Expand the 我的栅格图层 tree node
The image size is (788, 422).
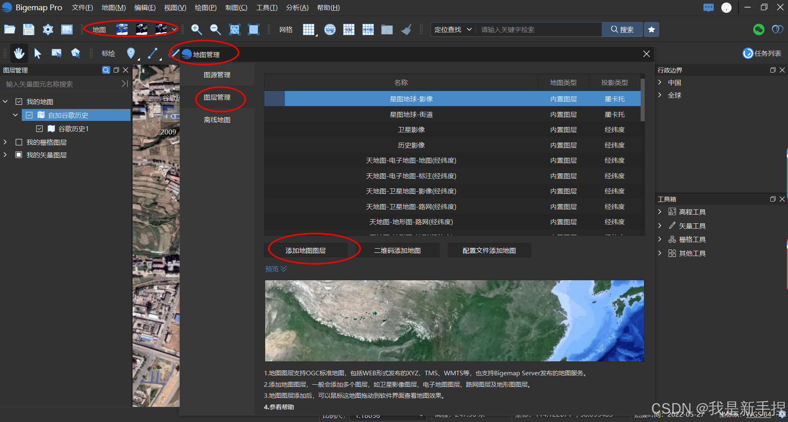point(5,142)
